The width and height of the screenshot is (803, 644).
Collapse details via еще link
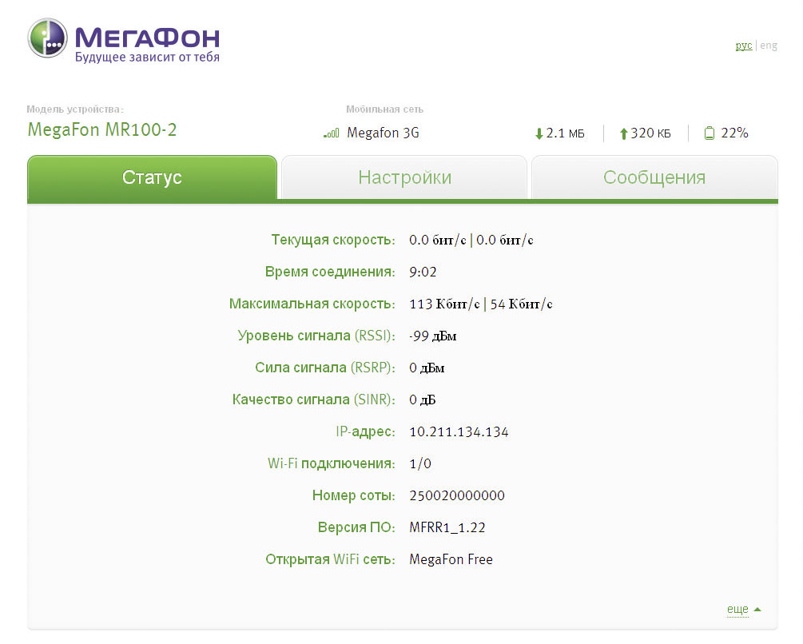point(737,609)
